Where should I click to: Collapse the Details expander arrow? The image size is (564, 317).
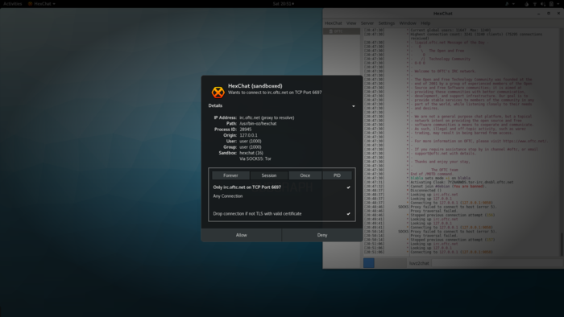point(353,106)
